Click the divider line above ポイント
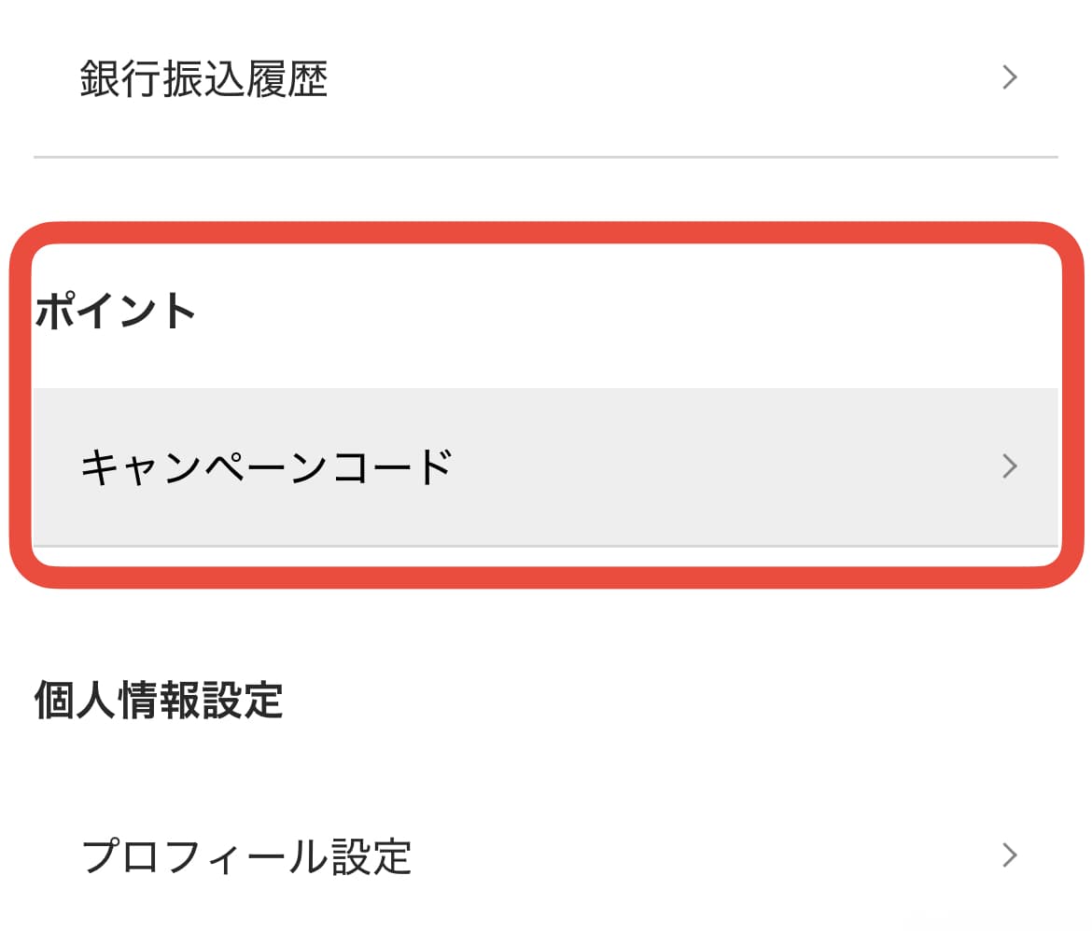Viewport: 1092px width, 931px height. tap(546, 154)
